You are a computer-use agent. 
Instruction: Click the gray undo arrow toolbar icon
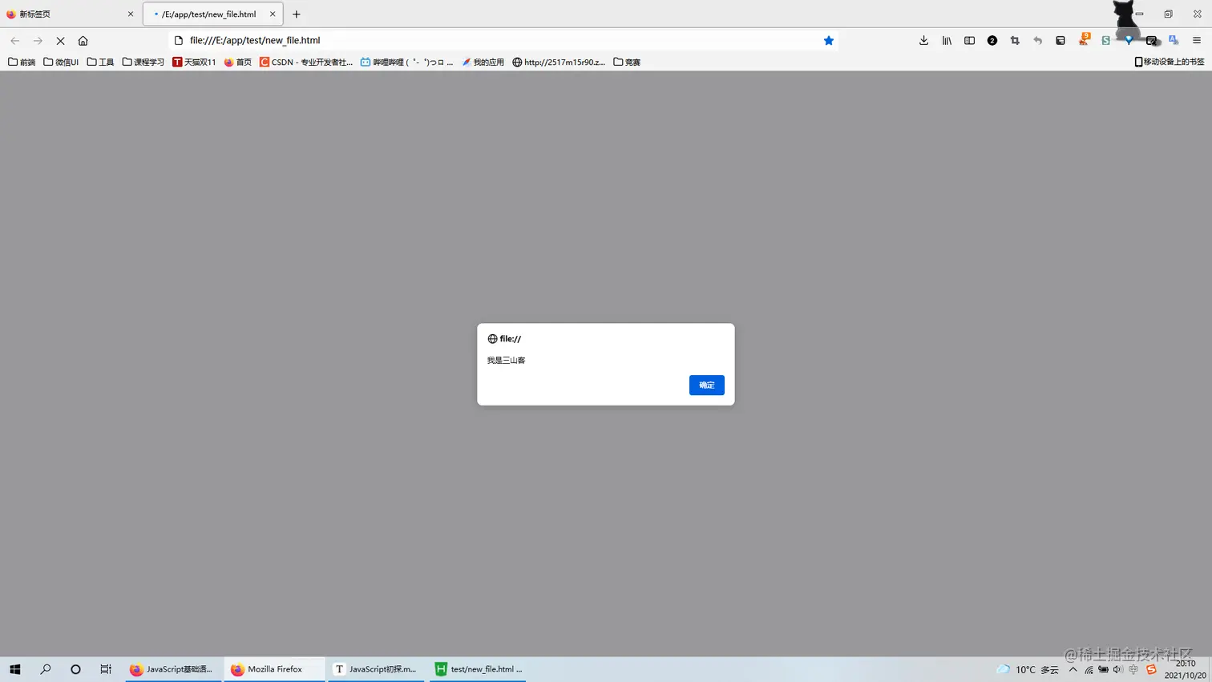pos(1037,40)
